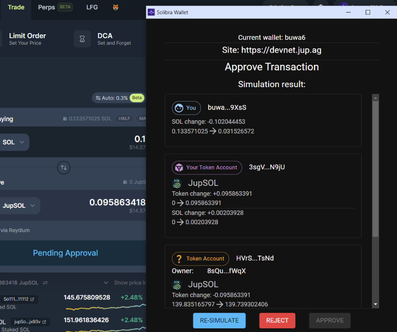The image size is (397, 332).
Task: Click the 0.133571025 SOL balance text
Action: (x=90, y=118)
